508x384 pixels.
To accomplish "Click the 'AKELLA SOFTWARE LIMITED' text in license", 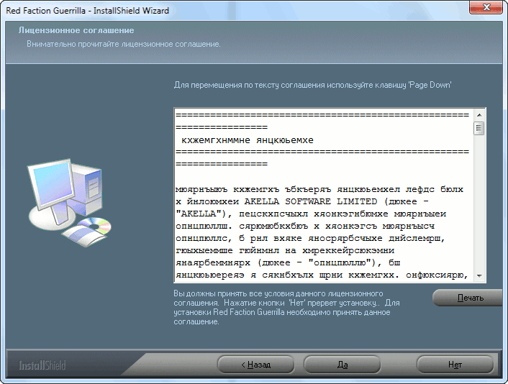I will (x=310, y=201).
